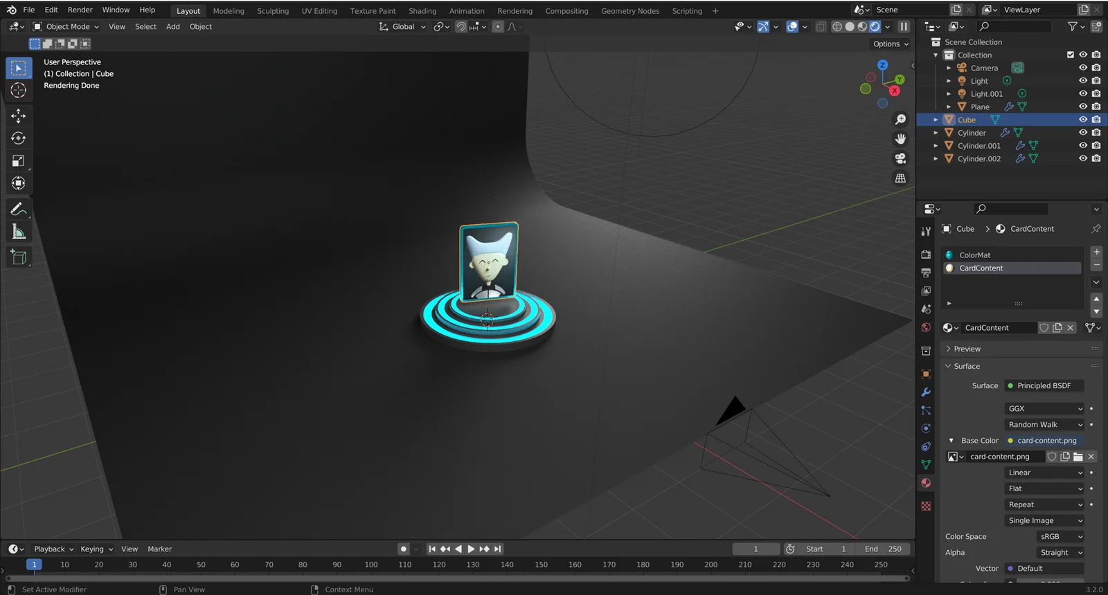Screen dimensions: 1108x595
Task: Open the Material properties tab
Action: (926, 483)
